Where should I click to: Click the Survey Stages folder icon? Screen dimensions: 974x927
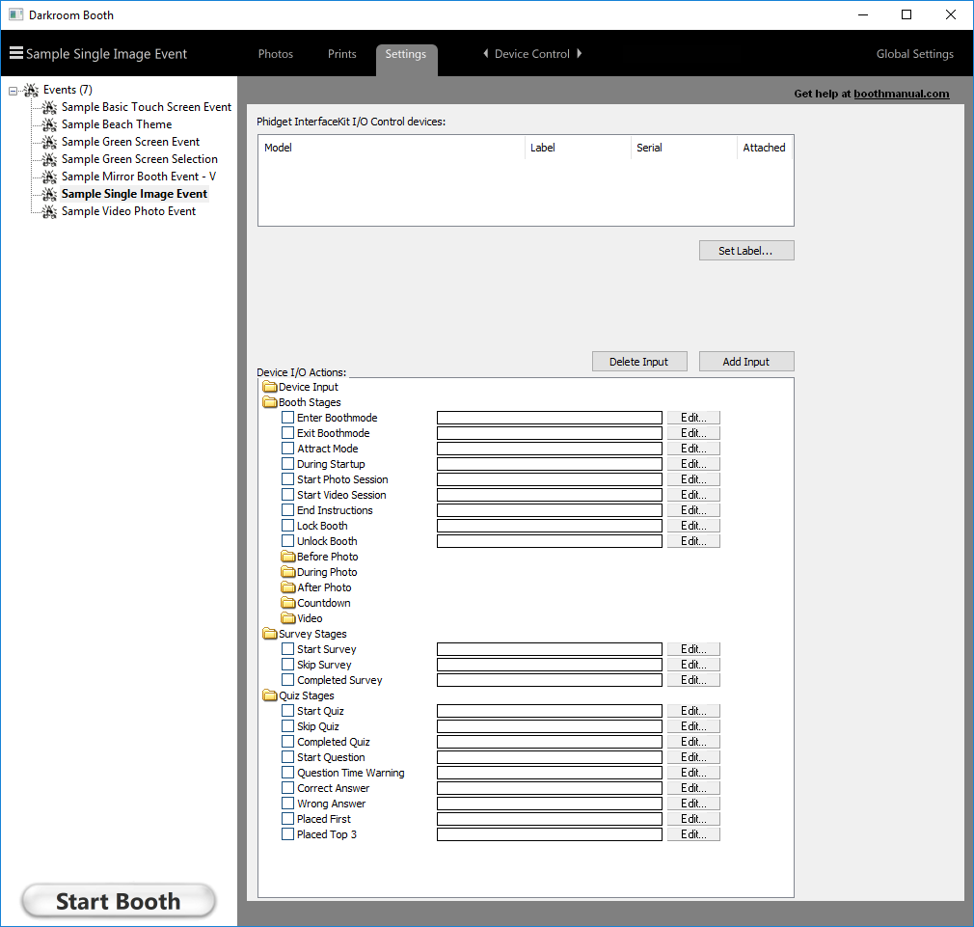[270, 634]
